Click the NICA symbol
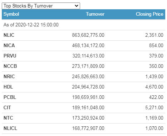This screenshot has width=167, height=136. (9, 45)
